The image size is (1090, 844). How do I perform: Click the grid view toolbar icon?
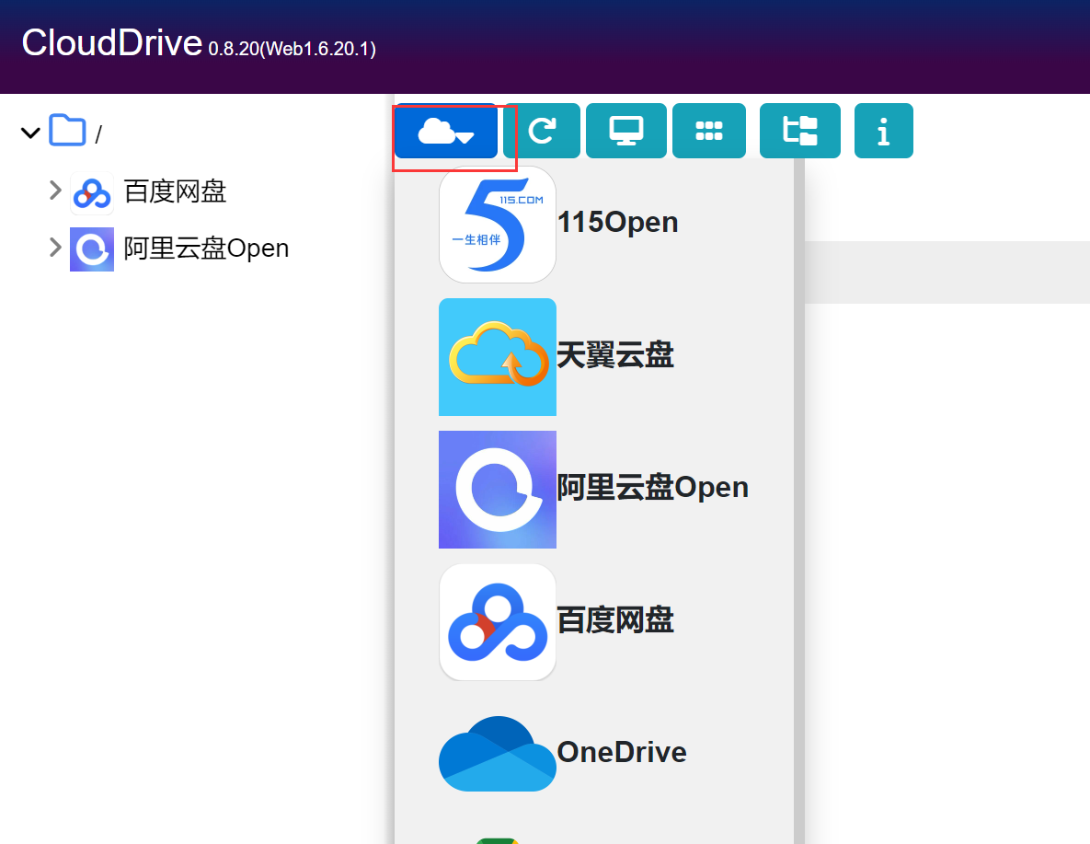click(709, 131)
